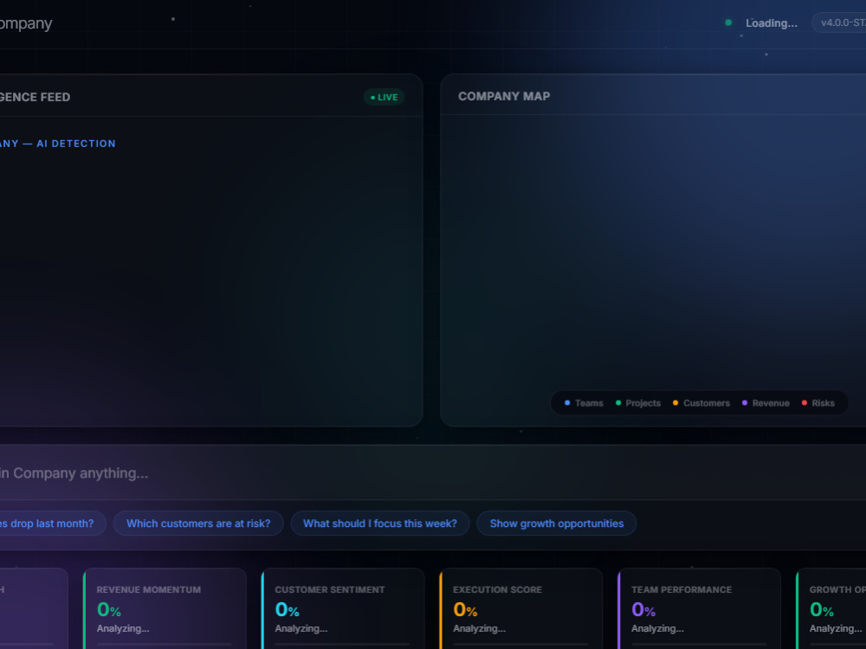Select 'Show growth opportunities' suggestion

tap(556, 524)
